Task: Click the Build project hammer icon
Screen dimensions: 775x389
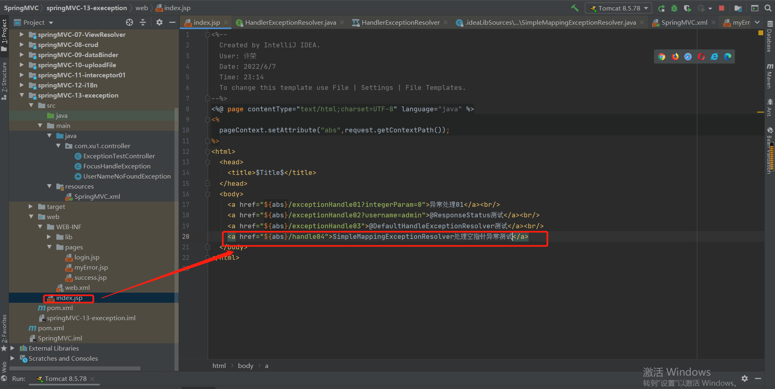Action: point(575,8)
